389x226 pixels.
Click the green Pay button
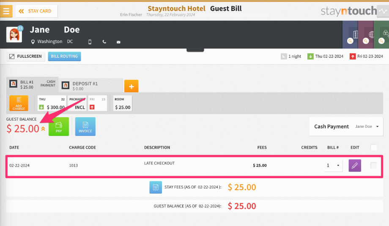click(59, 126)
